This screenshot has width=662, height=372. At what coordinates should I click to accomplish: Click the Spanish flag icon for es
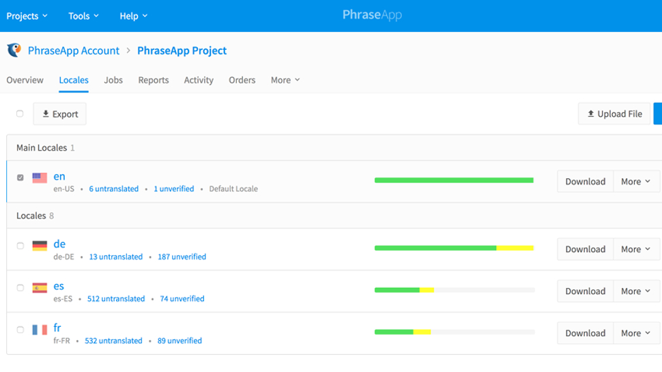[x=40, y=287]
